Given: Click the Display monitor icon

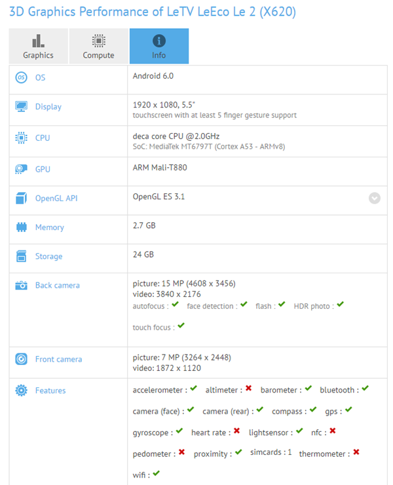Looking at the screenshot, I should tap(22, 106).
